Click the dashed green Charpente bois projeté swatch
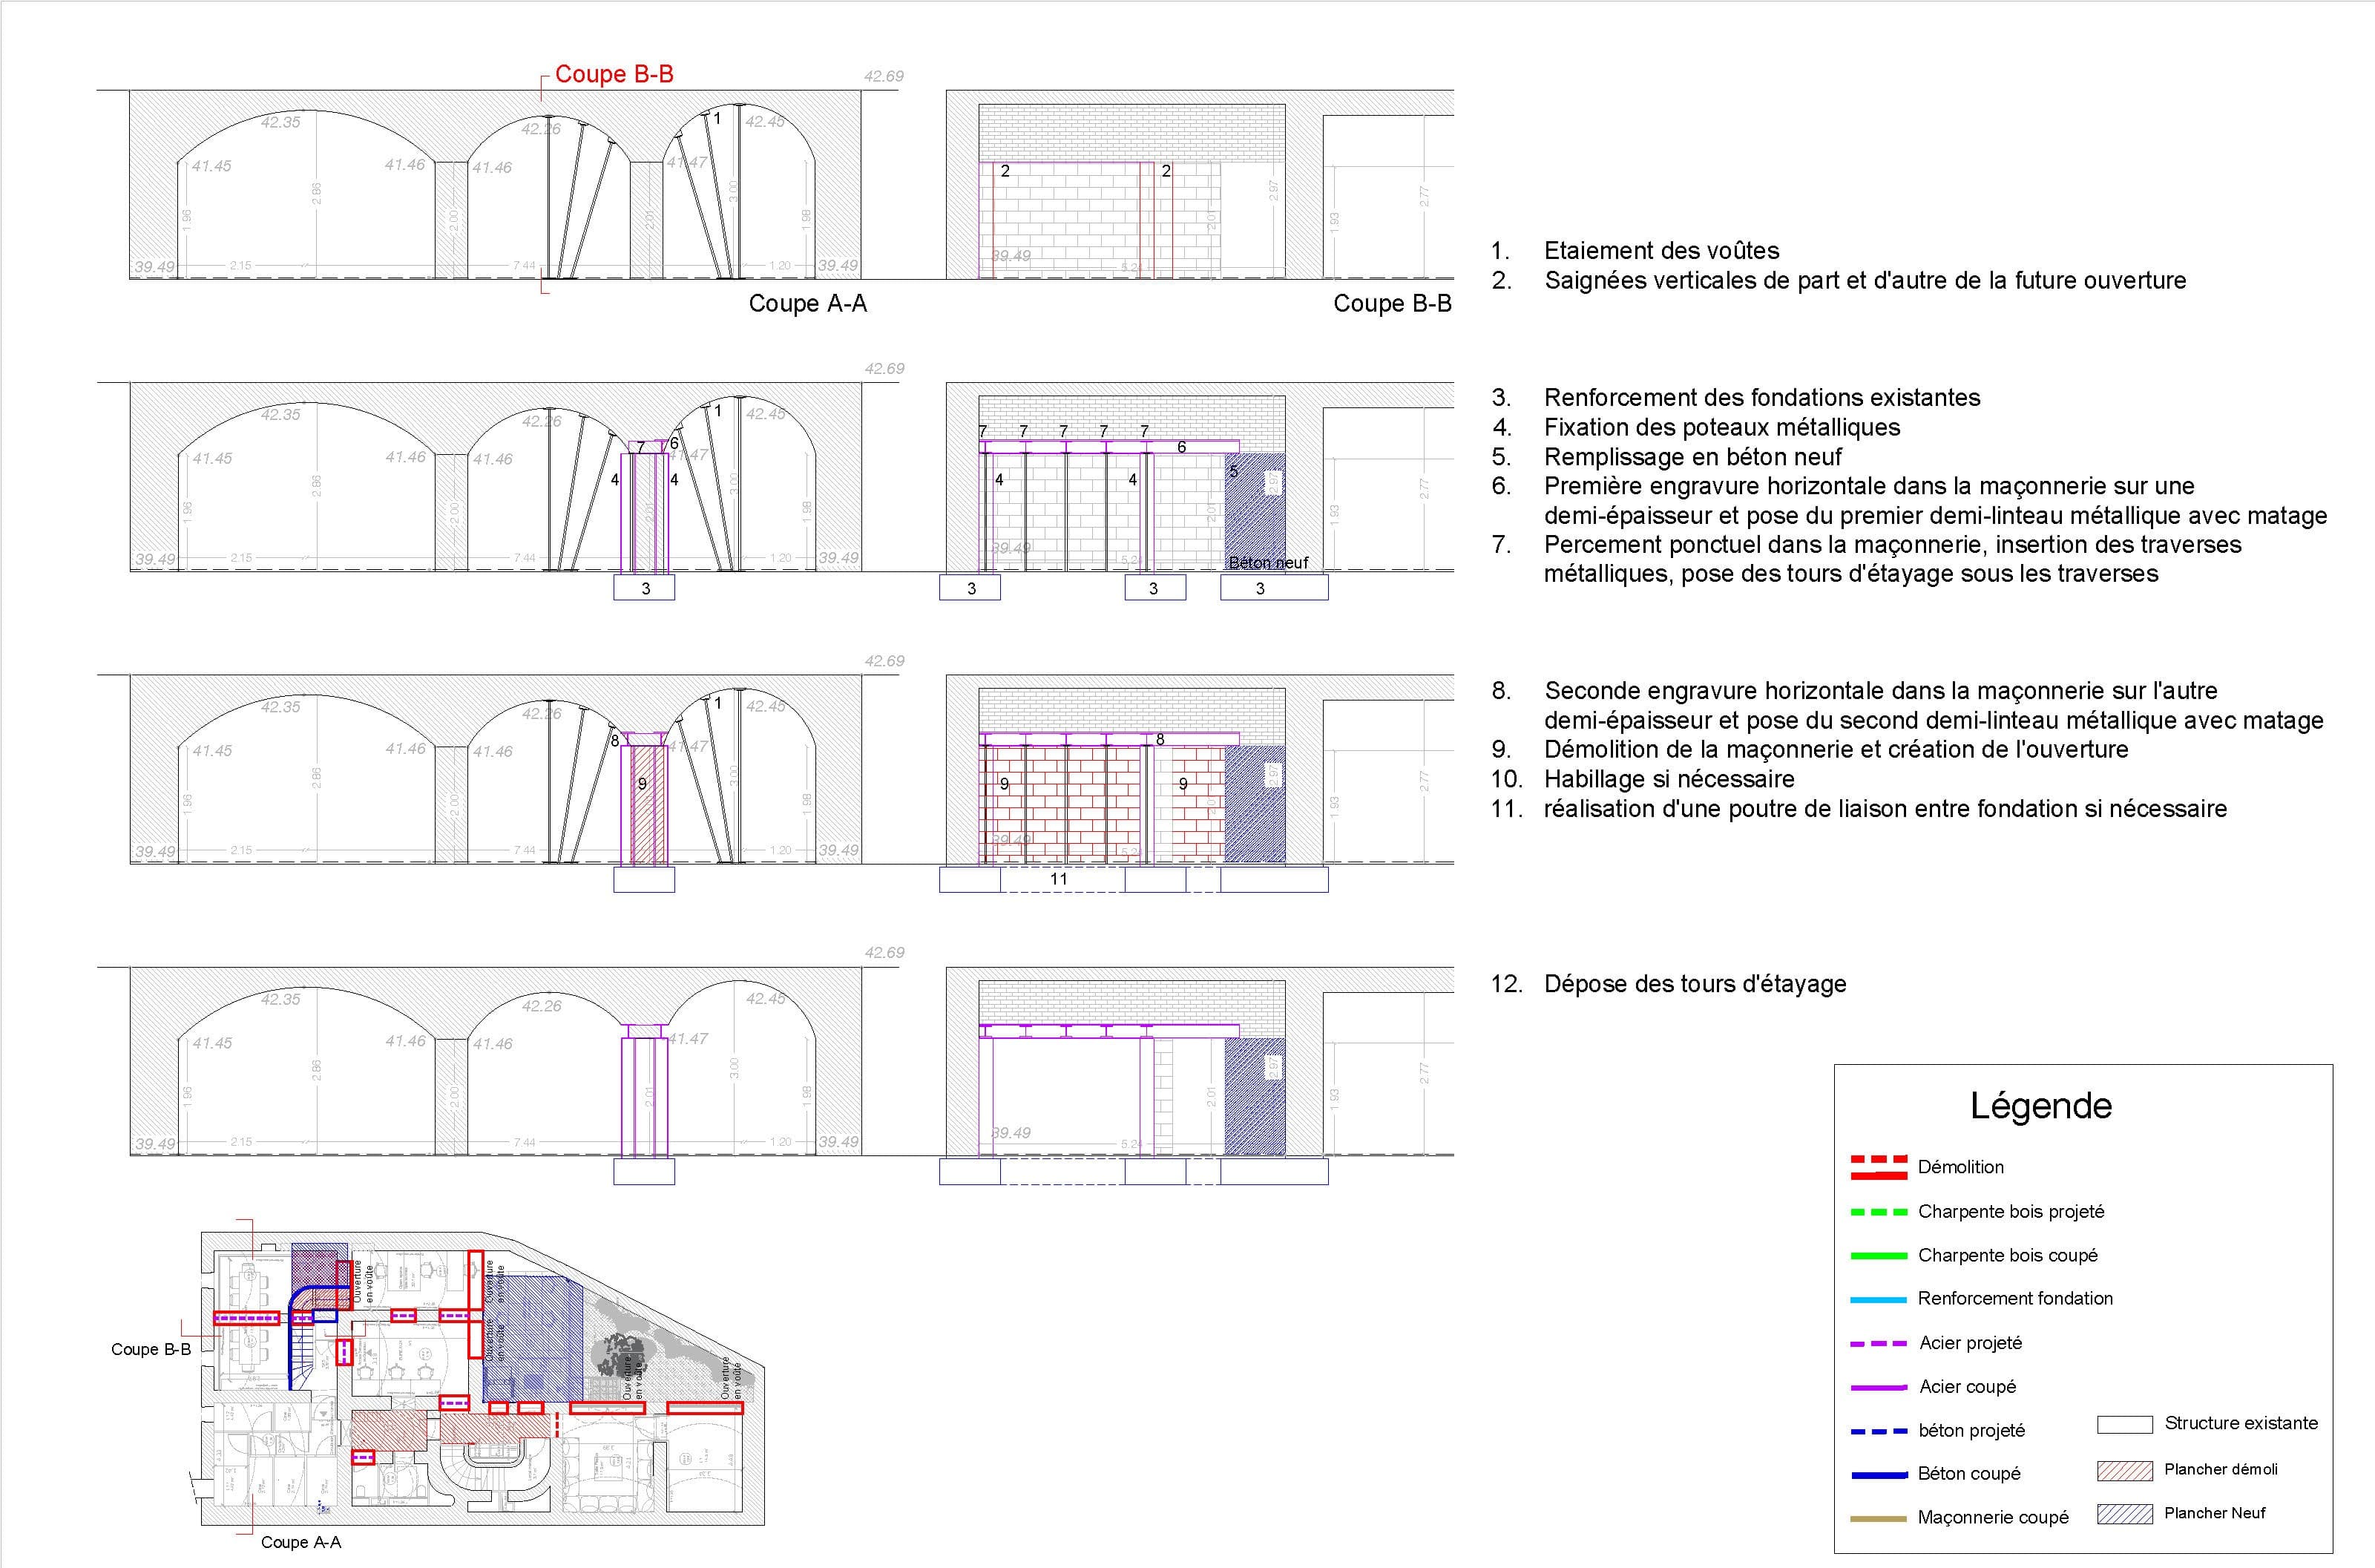The width and height of the screenshot is (2375, 1568). [1879, 1212]
